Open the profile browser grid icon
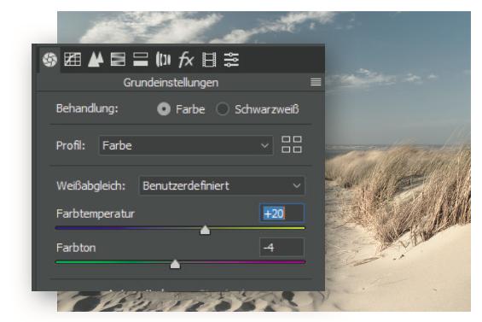The width and height of the screenshot is (482, 322). [x=292, y=144]
